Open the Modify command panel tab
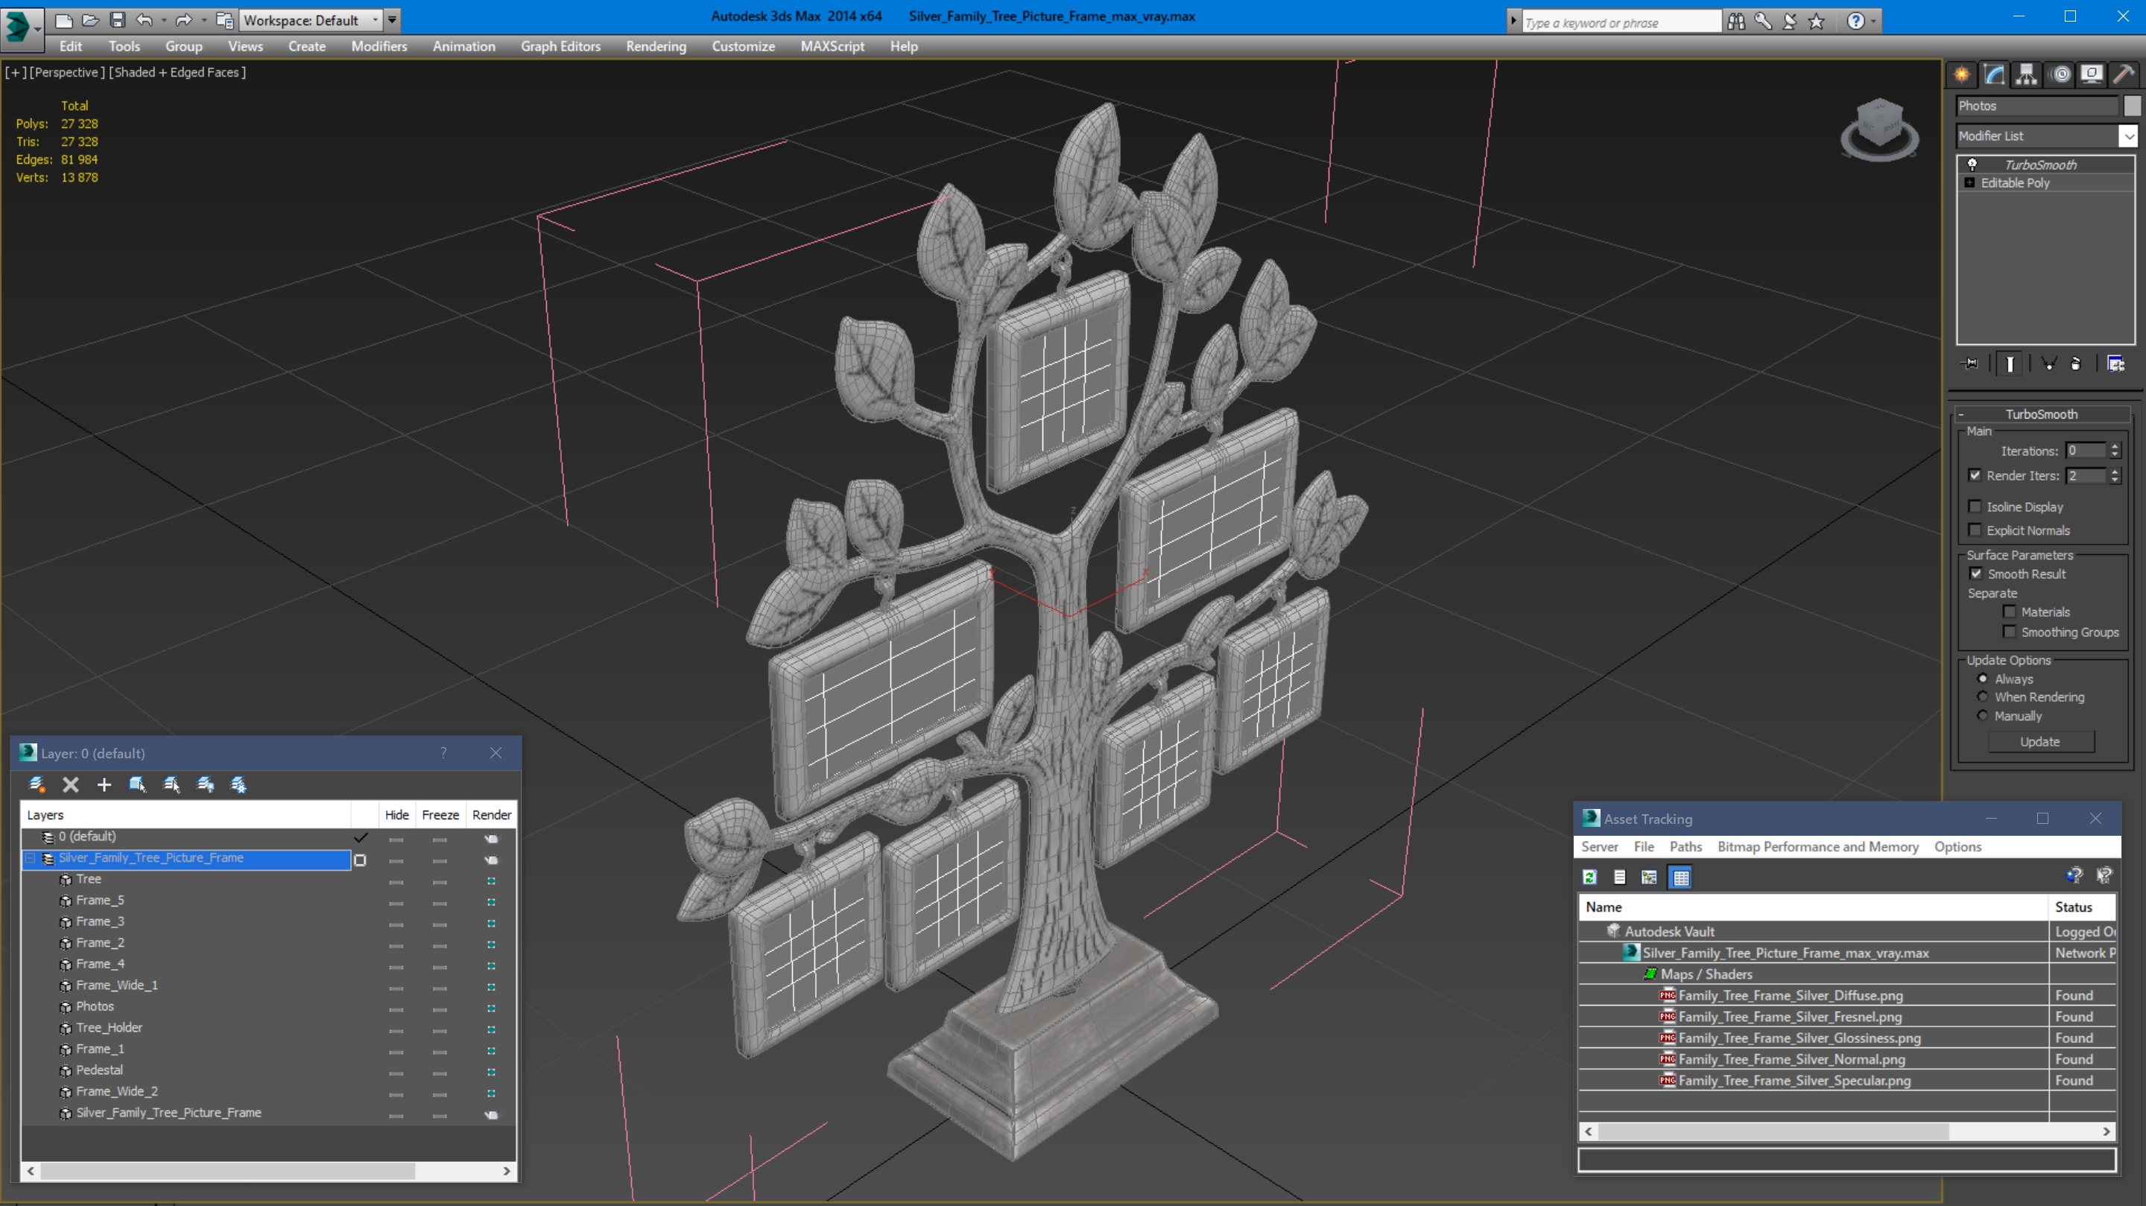 tap(1993, 75)
